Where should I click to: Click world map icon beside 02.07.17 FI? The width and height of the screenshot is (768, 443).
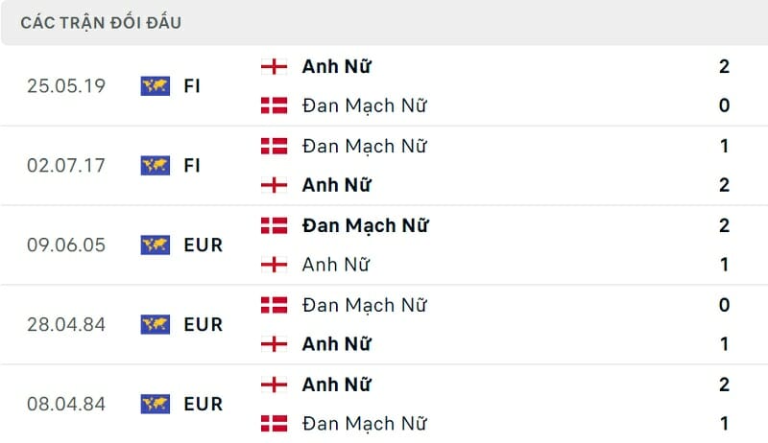coord(155,165)
